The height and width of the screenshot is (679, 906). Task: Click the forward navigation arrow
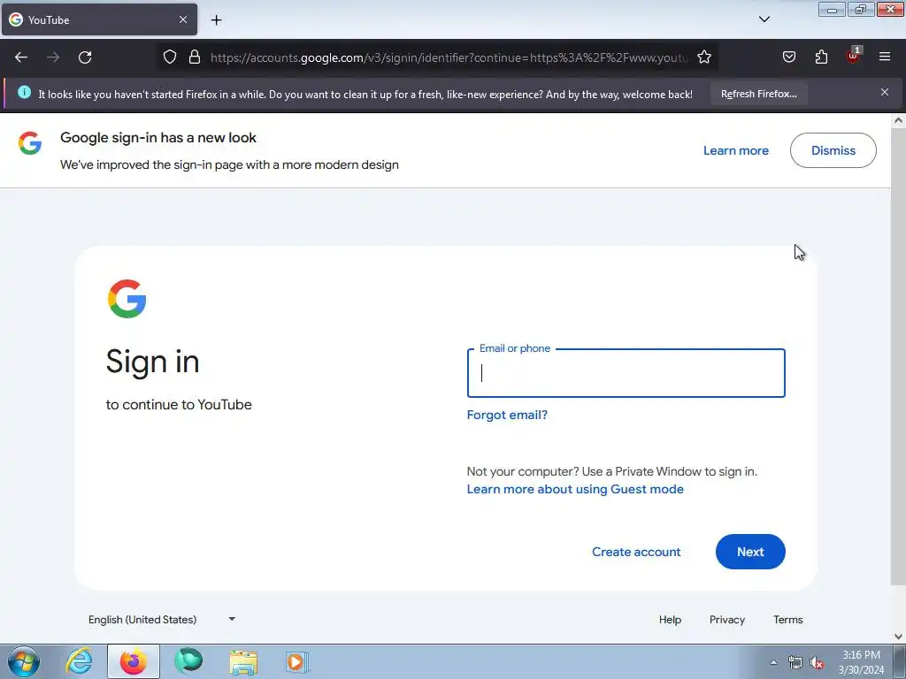click(53, 57)
